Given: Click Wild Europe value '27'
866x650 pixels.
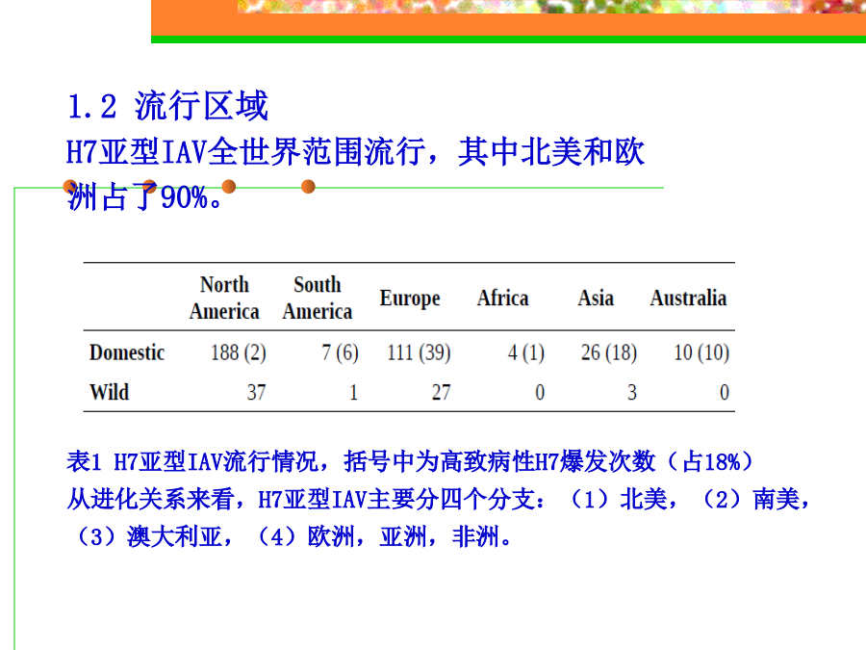Looking at the screenshot, I should pyautogui.click(x=441, y=393).
